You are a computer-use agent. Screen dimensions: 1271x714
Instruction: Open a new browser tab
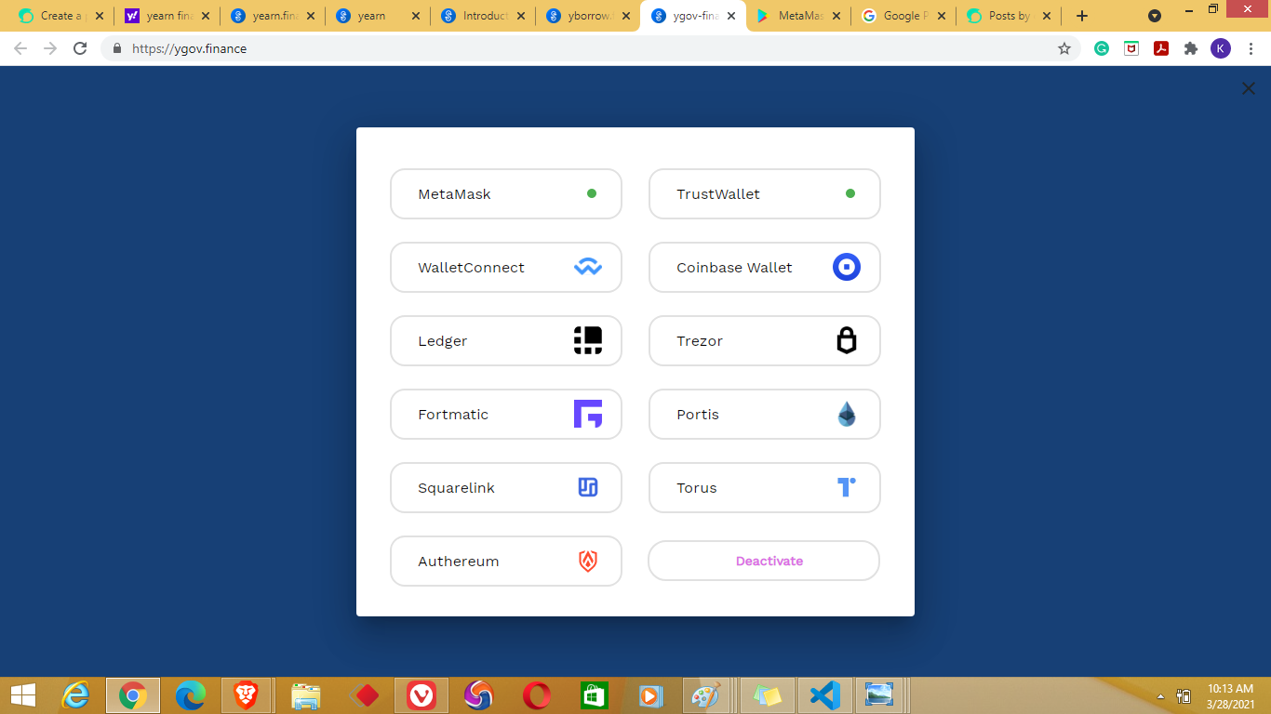coord(1081,16)
